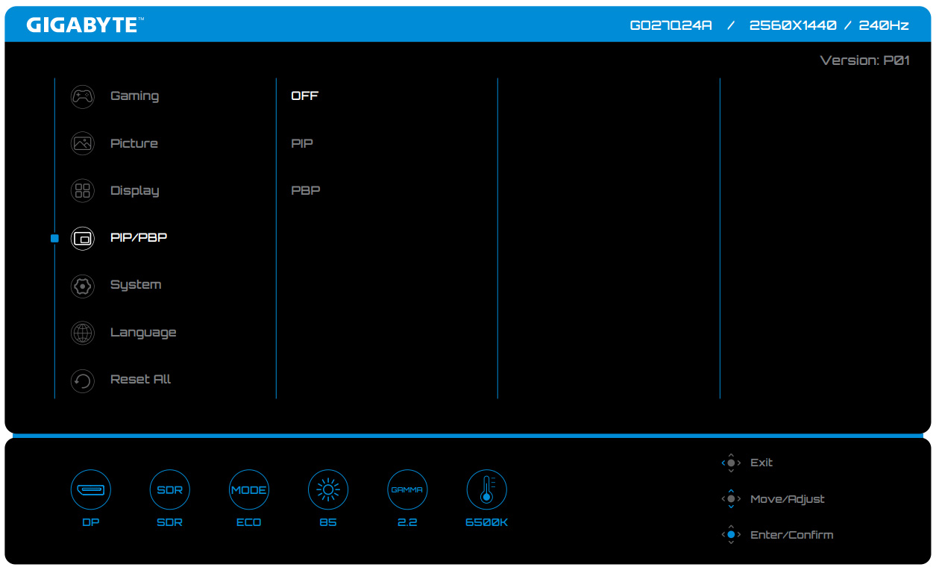
Task: Click the SDR status icon
Action: (x=170, y=490)
